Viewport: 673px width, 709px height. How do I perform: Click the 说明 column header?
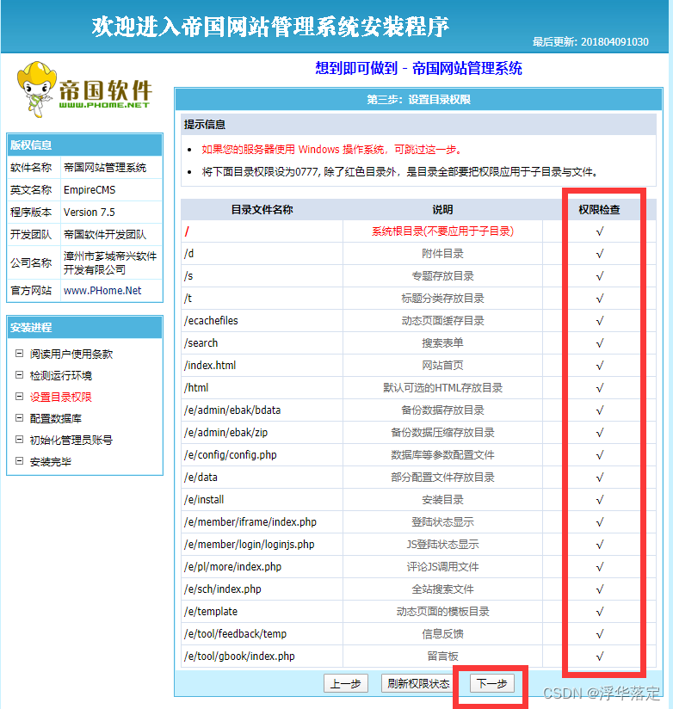point(442,210)
